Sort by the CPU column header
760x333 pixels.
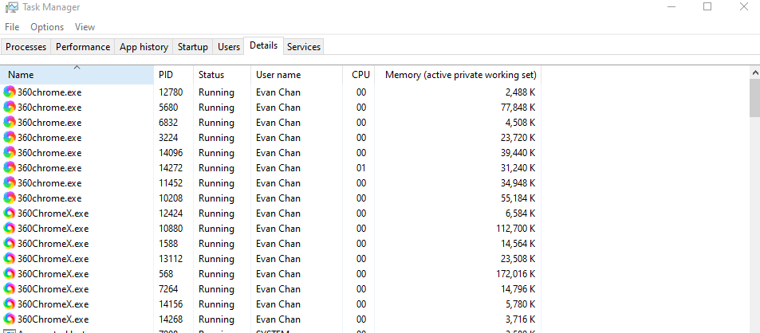coord(359,75)
